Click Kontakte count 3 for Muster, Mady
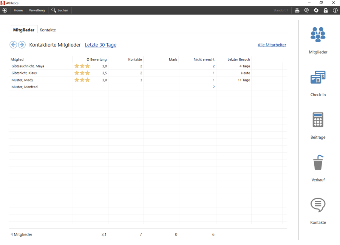The image size is (340, 245). (x=141, y=80)
